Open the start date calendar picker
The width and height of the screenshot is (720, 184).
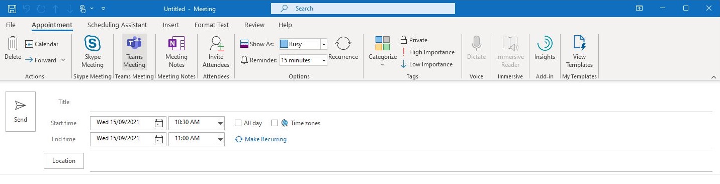[159, 123]
